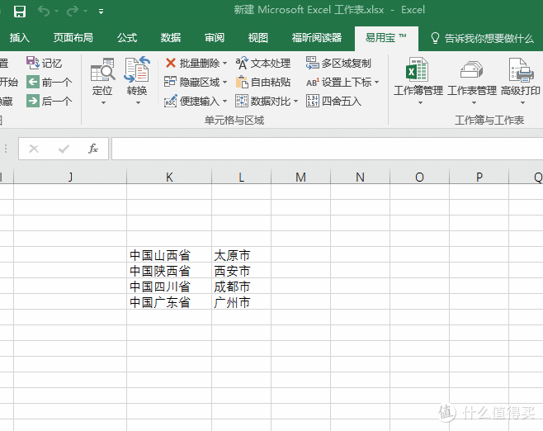Expand the 隐藏区域 dropdown
Image resolution: width=543 pixels, height=431 pixels.
pyautogui.click(x=225, y=82)
